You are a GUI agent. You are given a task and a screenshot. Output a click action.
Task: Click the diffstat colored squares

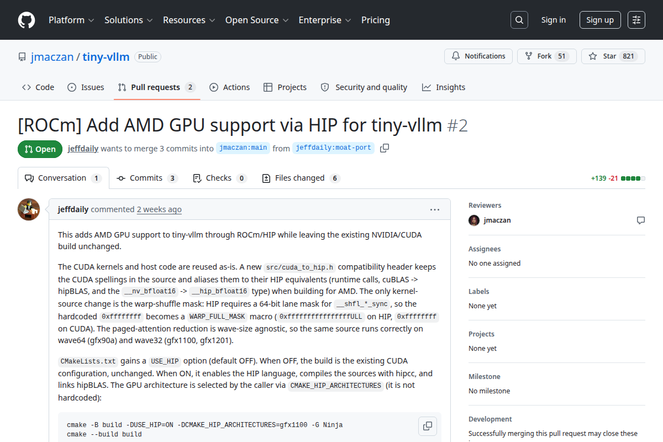pyautogui.click(x=633, y=178)
